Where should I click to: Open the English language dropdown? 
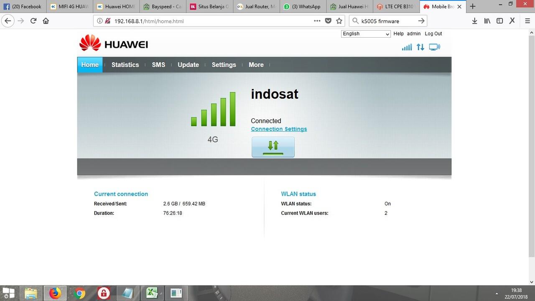click(366, 34)
